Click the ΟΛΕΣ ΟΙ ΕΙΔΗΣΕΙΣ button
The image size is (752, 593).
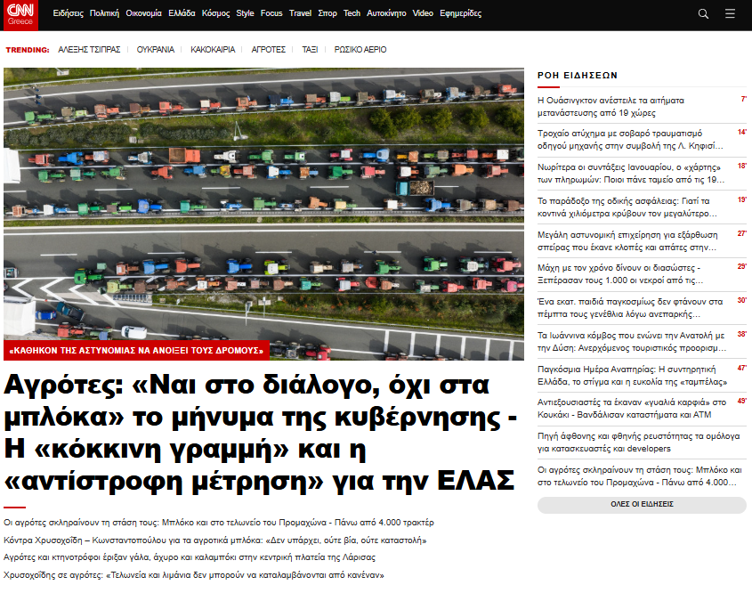[642, 505]
